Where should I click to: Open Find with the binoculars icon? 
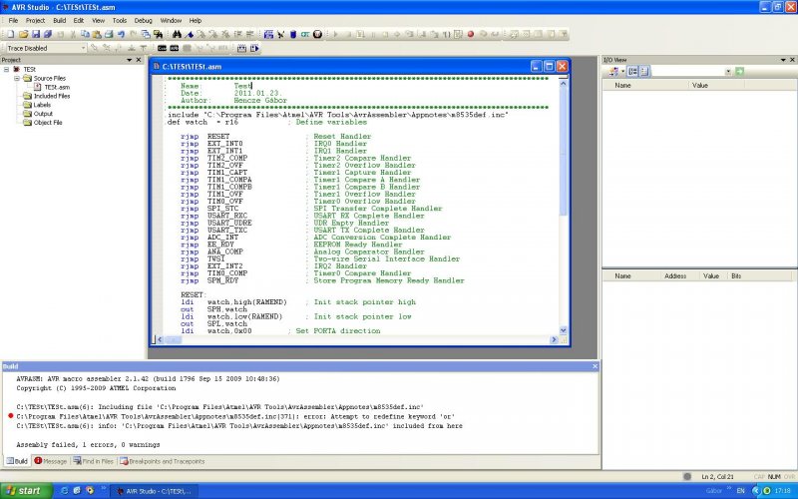(x=177, y=34)
